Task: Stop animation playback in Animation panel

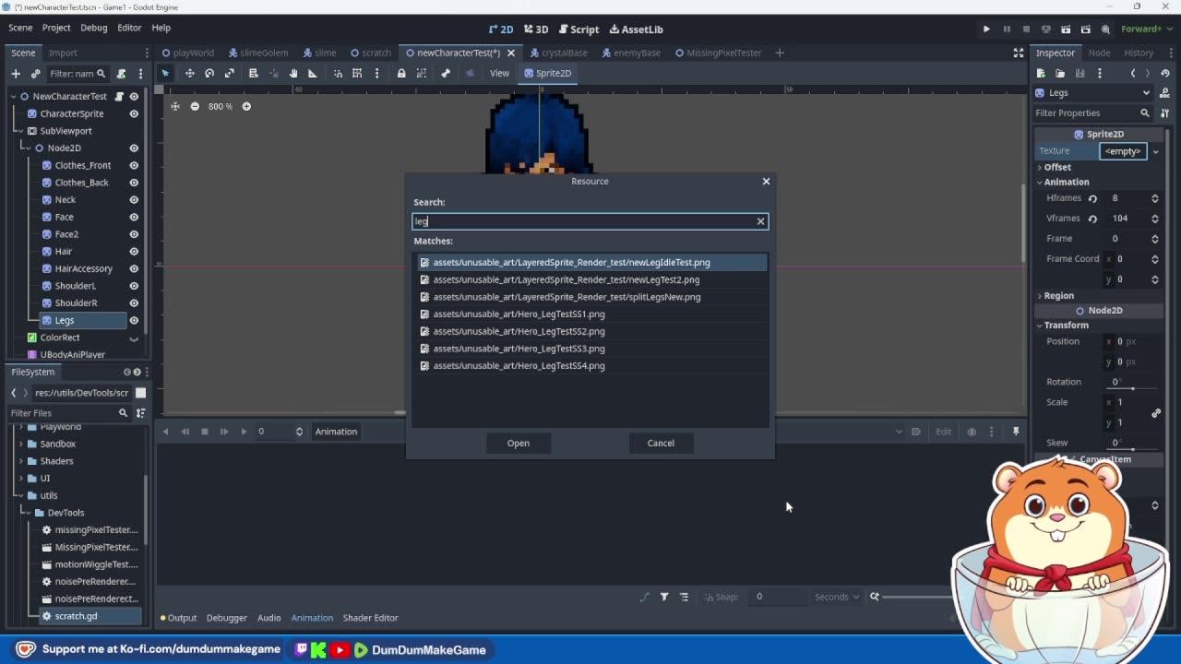Action: pos(205,432)
